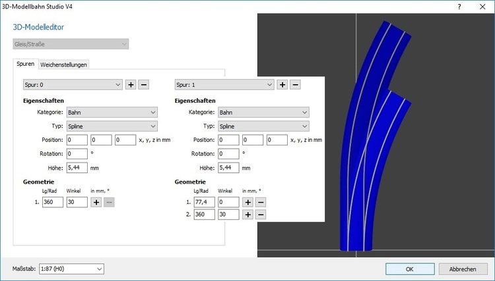The image size is (495, 281).
Task: Select the Spuren tab
Action: (x=26, y=64)
